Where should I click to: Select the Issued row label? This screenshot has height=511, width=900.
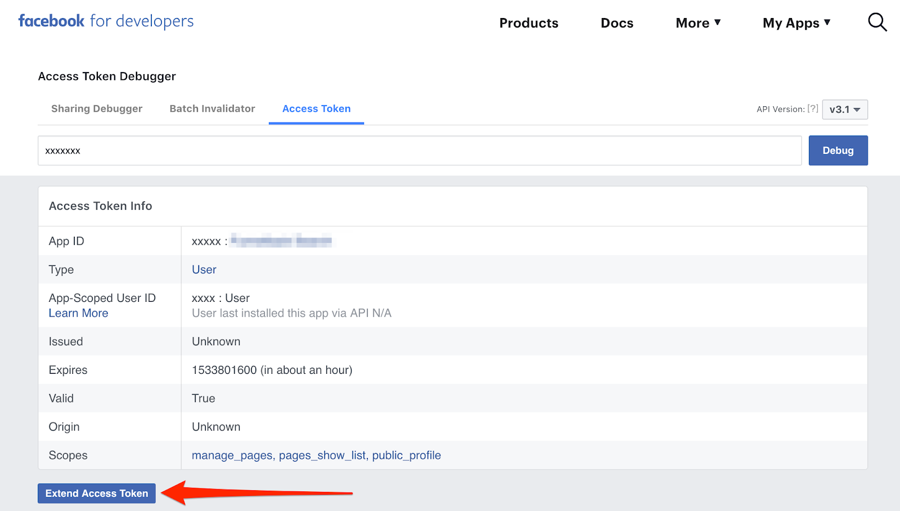66,342
